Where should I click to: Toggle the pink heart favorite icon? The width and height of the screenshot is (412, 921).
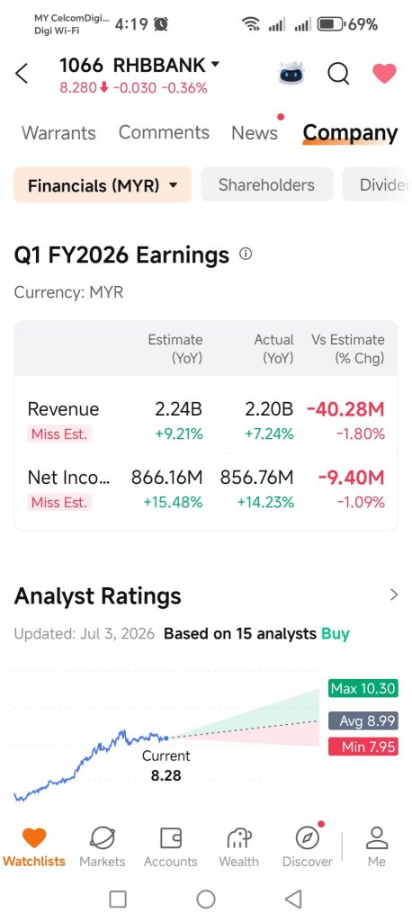point(384,74)
